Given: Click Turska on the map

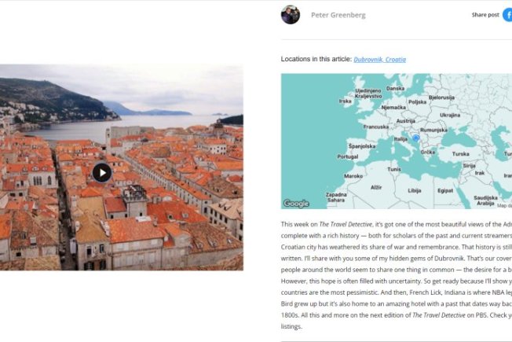Looking at the screenshot, I should pos(460,154).
